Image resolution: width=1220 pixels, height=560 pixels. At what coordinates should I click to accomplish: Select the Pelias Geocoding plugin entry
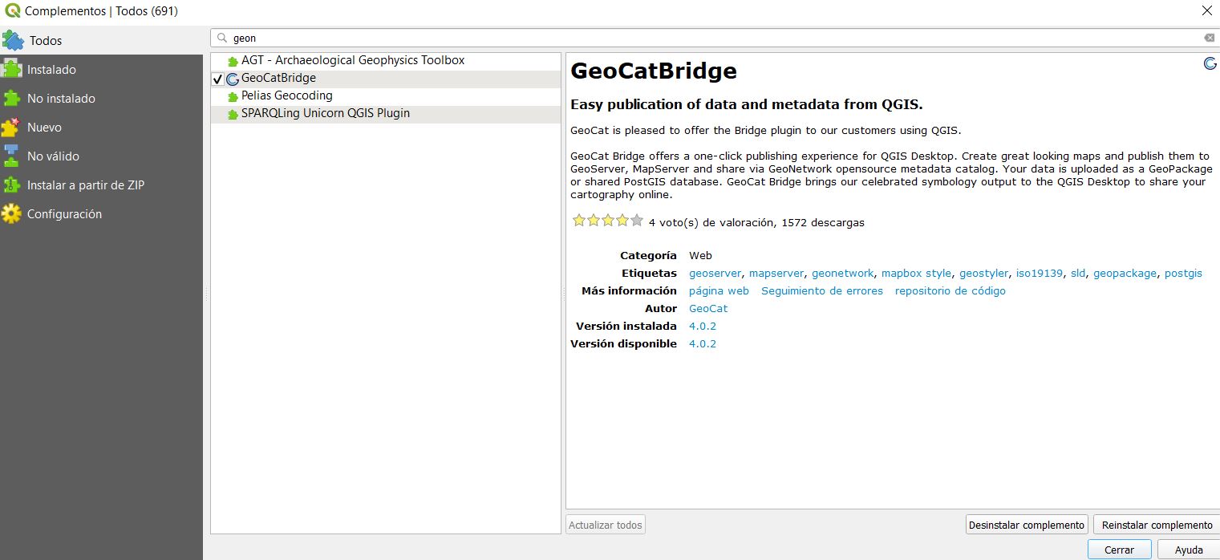(286, 95)
